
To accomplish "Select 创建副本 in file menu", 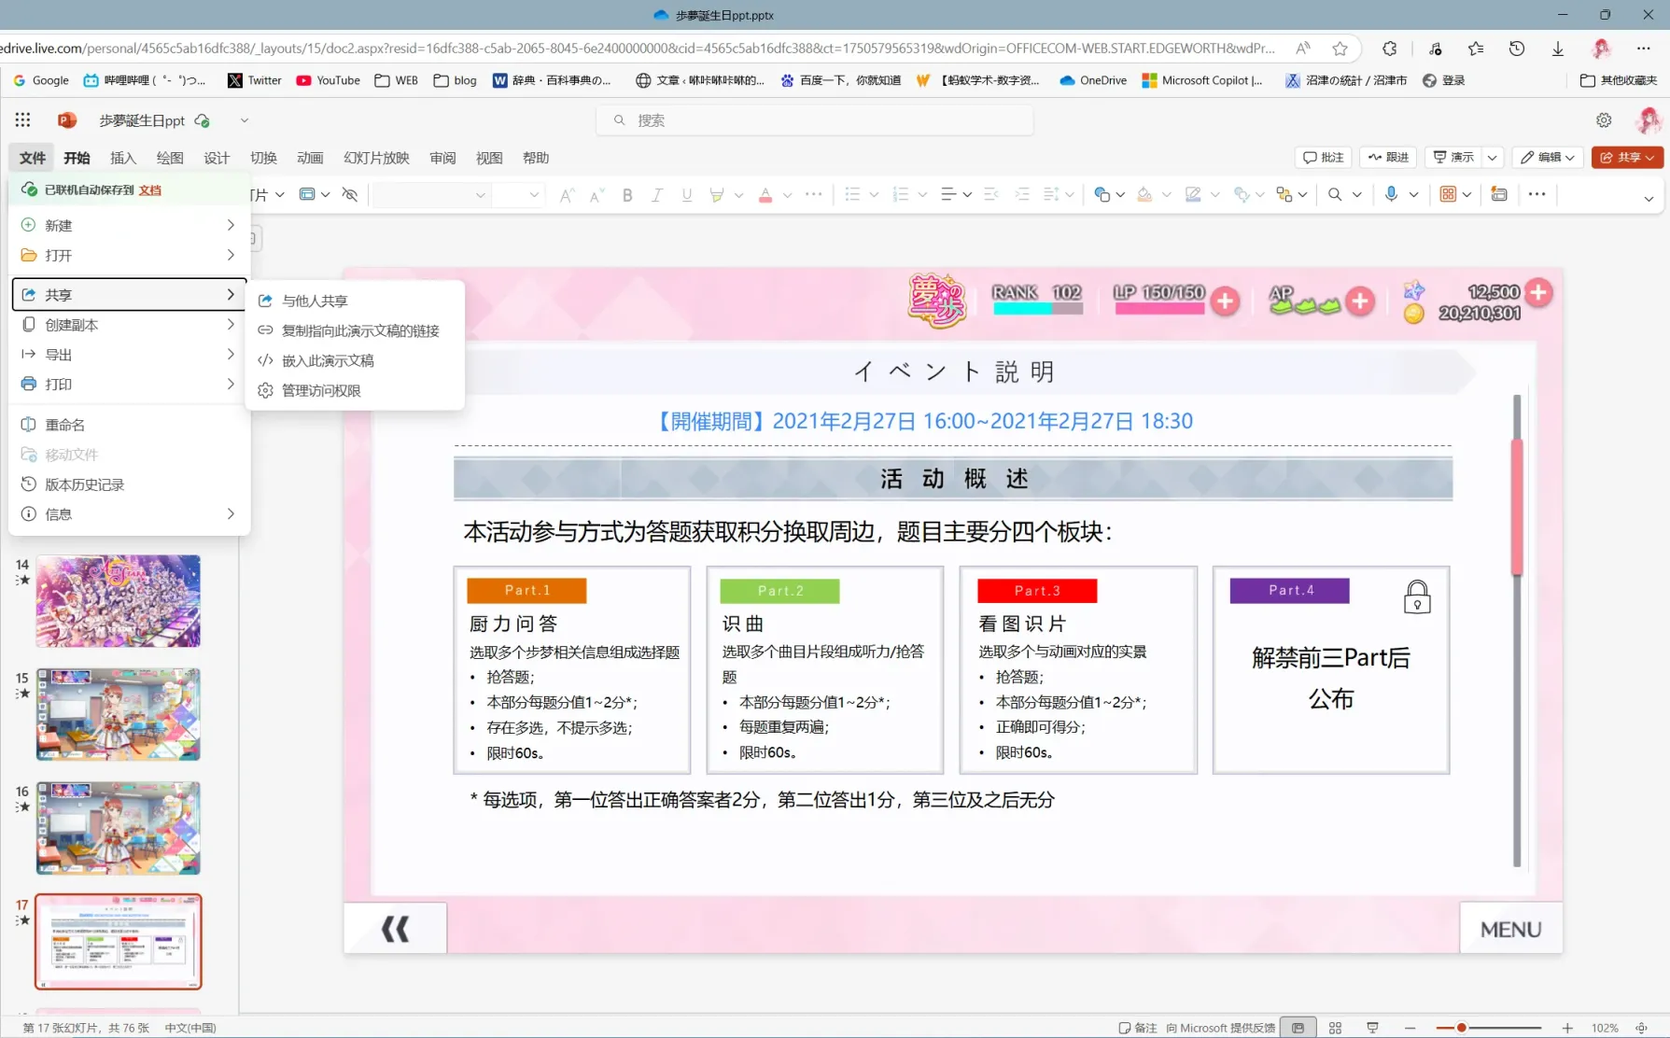I will 129,325.
